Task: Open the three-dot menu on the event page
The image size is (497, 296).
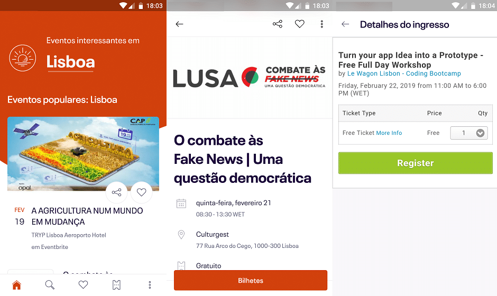Action: (321, 24)
